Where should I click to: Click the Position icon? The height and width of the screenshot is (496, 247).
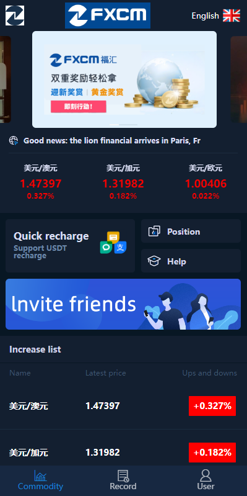point(154,232)
